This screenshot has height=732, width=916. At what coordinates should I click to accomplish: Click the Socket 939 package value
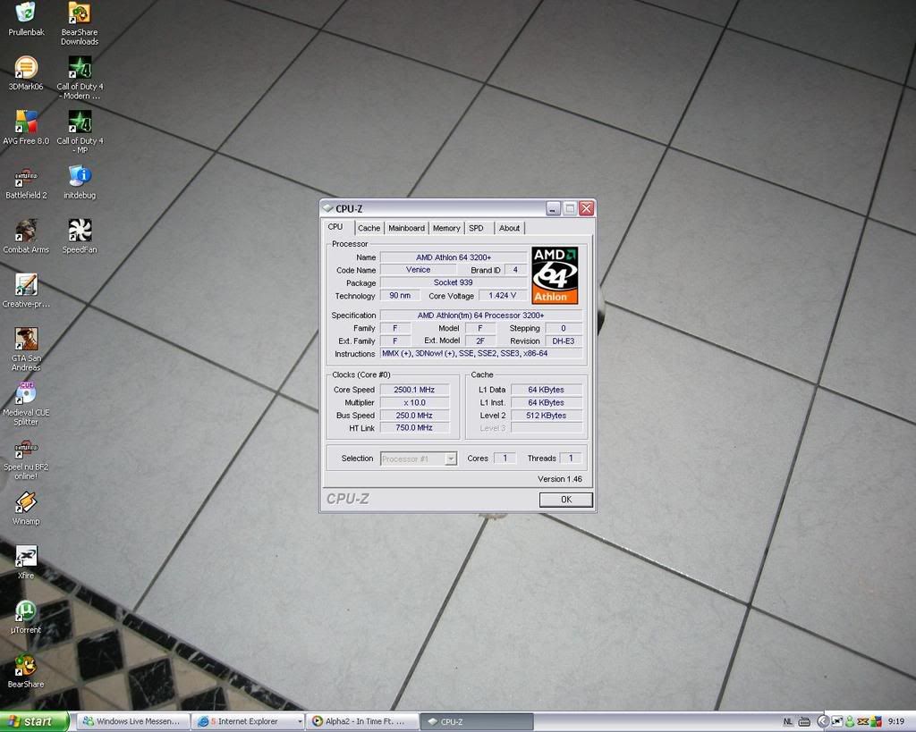pyautogui.click(x=454, y=282)
